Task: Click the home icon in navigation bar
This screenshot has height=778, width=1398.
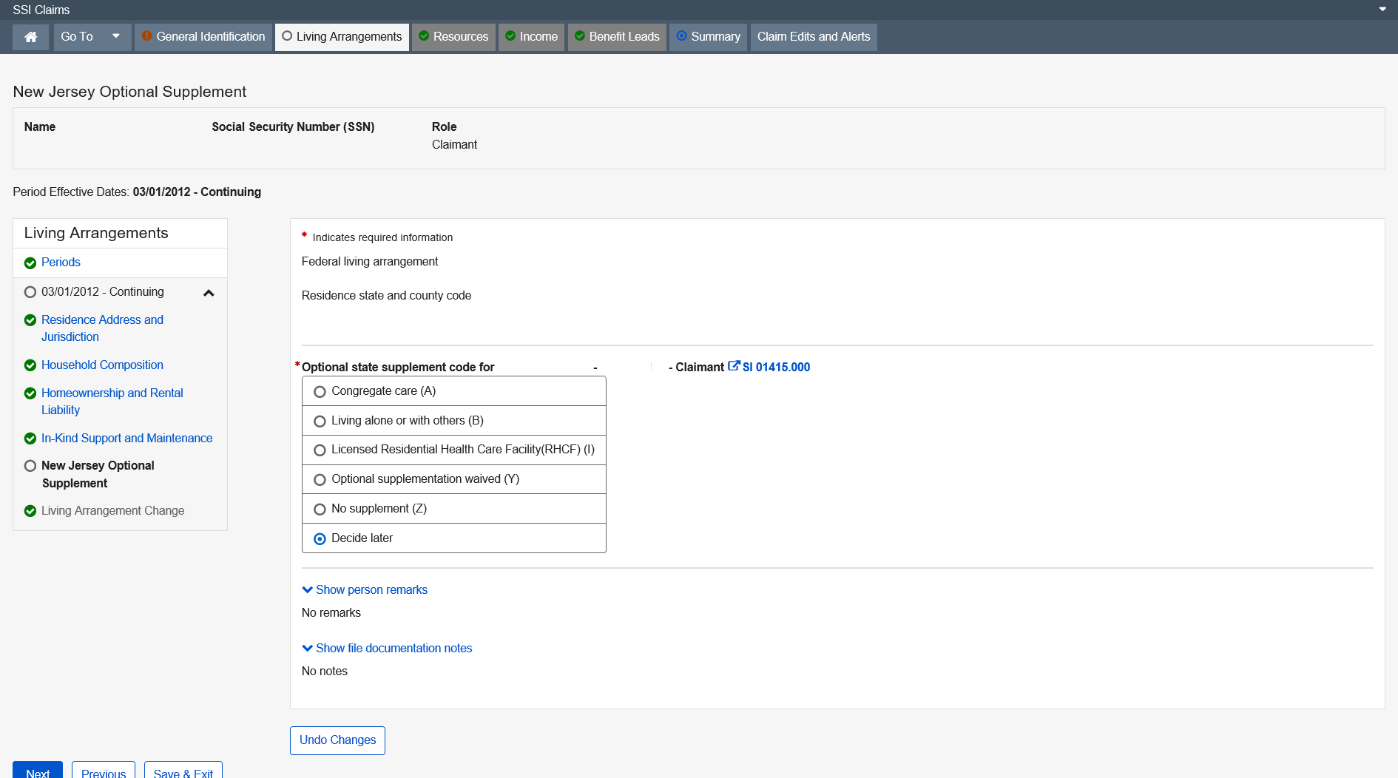Action: (x=31, y=37)
